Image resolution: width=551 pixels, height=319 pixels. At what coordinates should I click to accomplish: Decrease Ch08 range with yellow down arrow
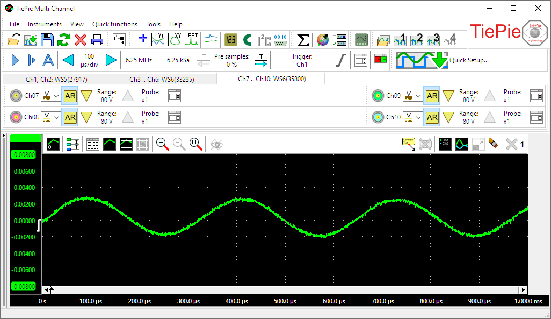(x=86, y=117)
